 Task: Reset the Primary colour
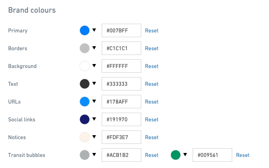click(x=152, y=30)
